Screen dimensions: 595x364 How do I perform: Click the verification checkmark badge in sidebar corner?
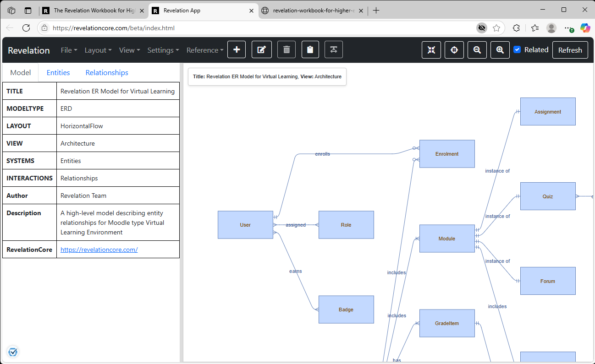click(13, 352)
